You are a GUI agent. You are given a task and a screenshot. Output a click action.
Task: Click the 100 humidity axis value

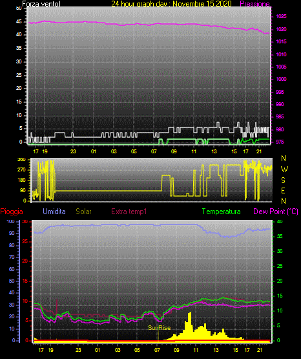[10, 221]
